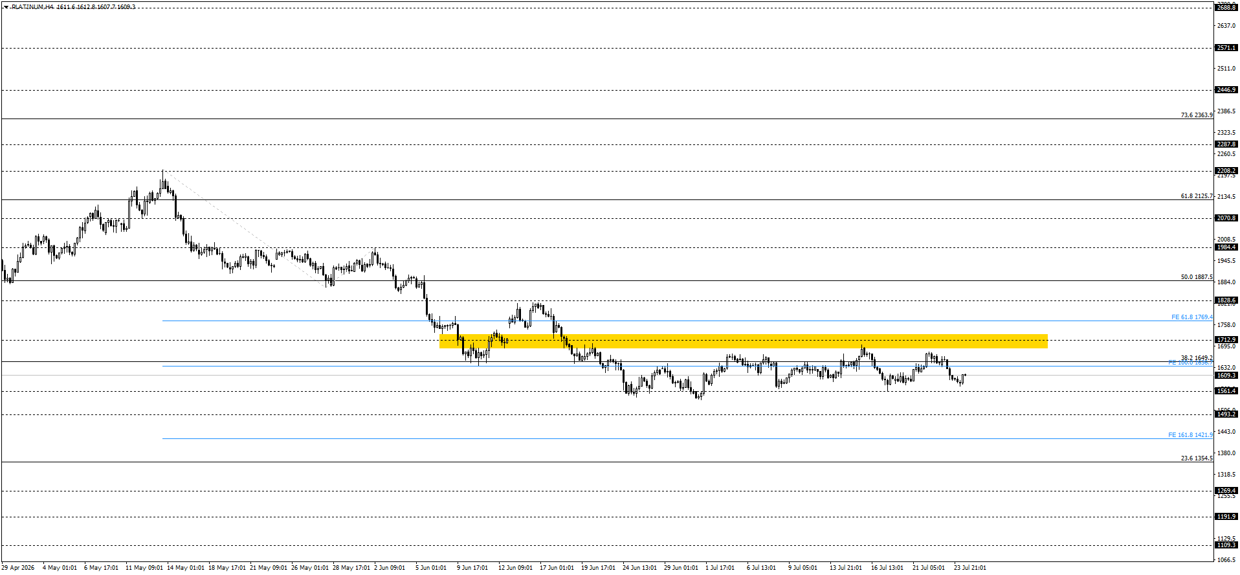The height and width of the screenshot is (575, 1240).
Task: Select the 38.2 1649.2 Fibonacci label
Action: (1197, 358)
